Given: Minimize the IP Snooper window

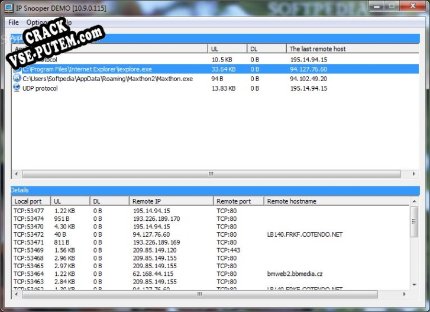Looking at the screenshot, I should 377,6.
